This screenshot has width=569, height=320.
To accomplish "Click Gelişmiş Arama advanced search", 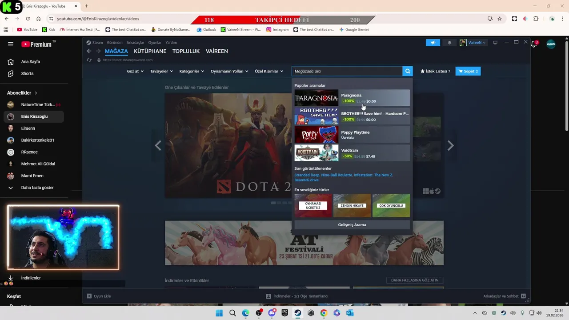I will [352, 225].
